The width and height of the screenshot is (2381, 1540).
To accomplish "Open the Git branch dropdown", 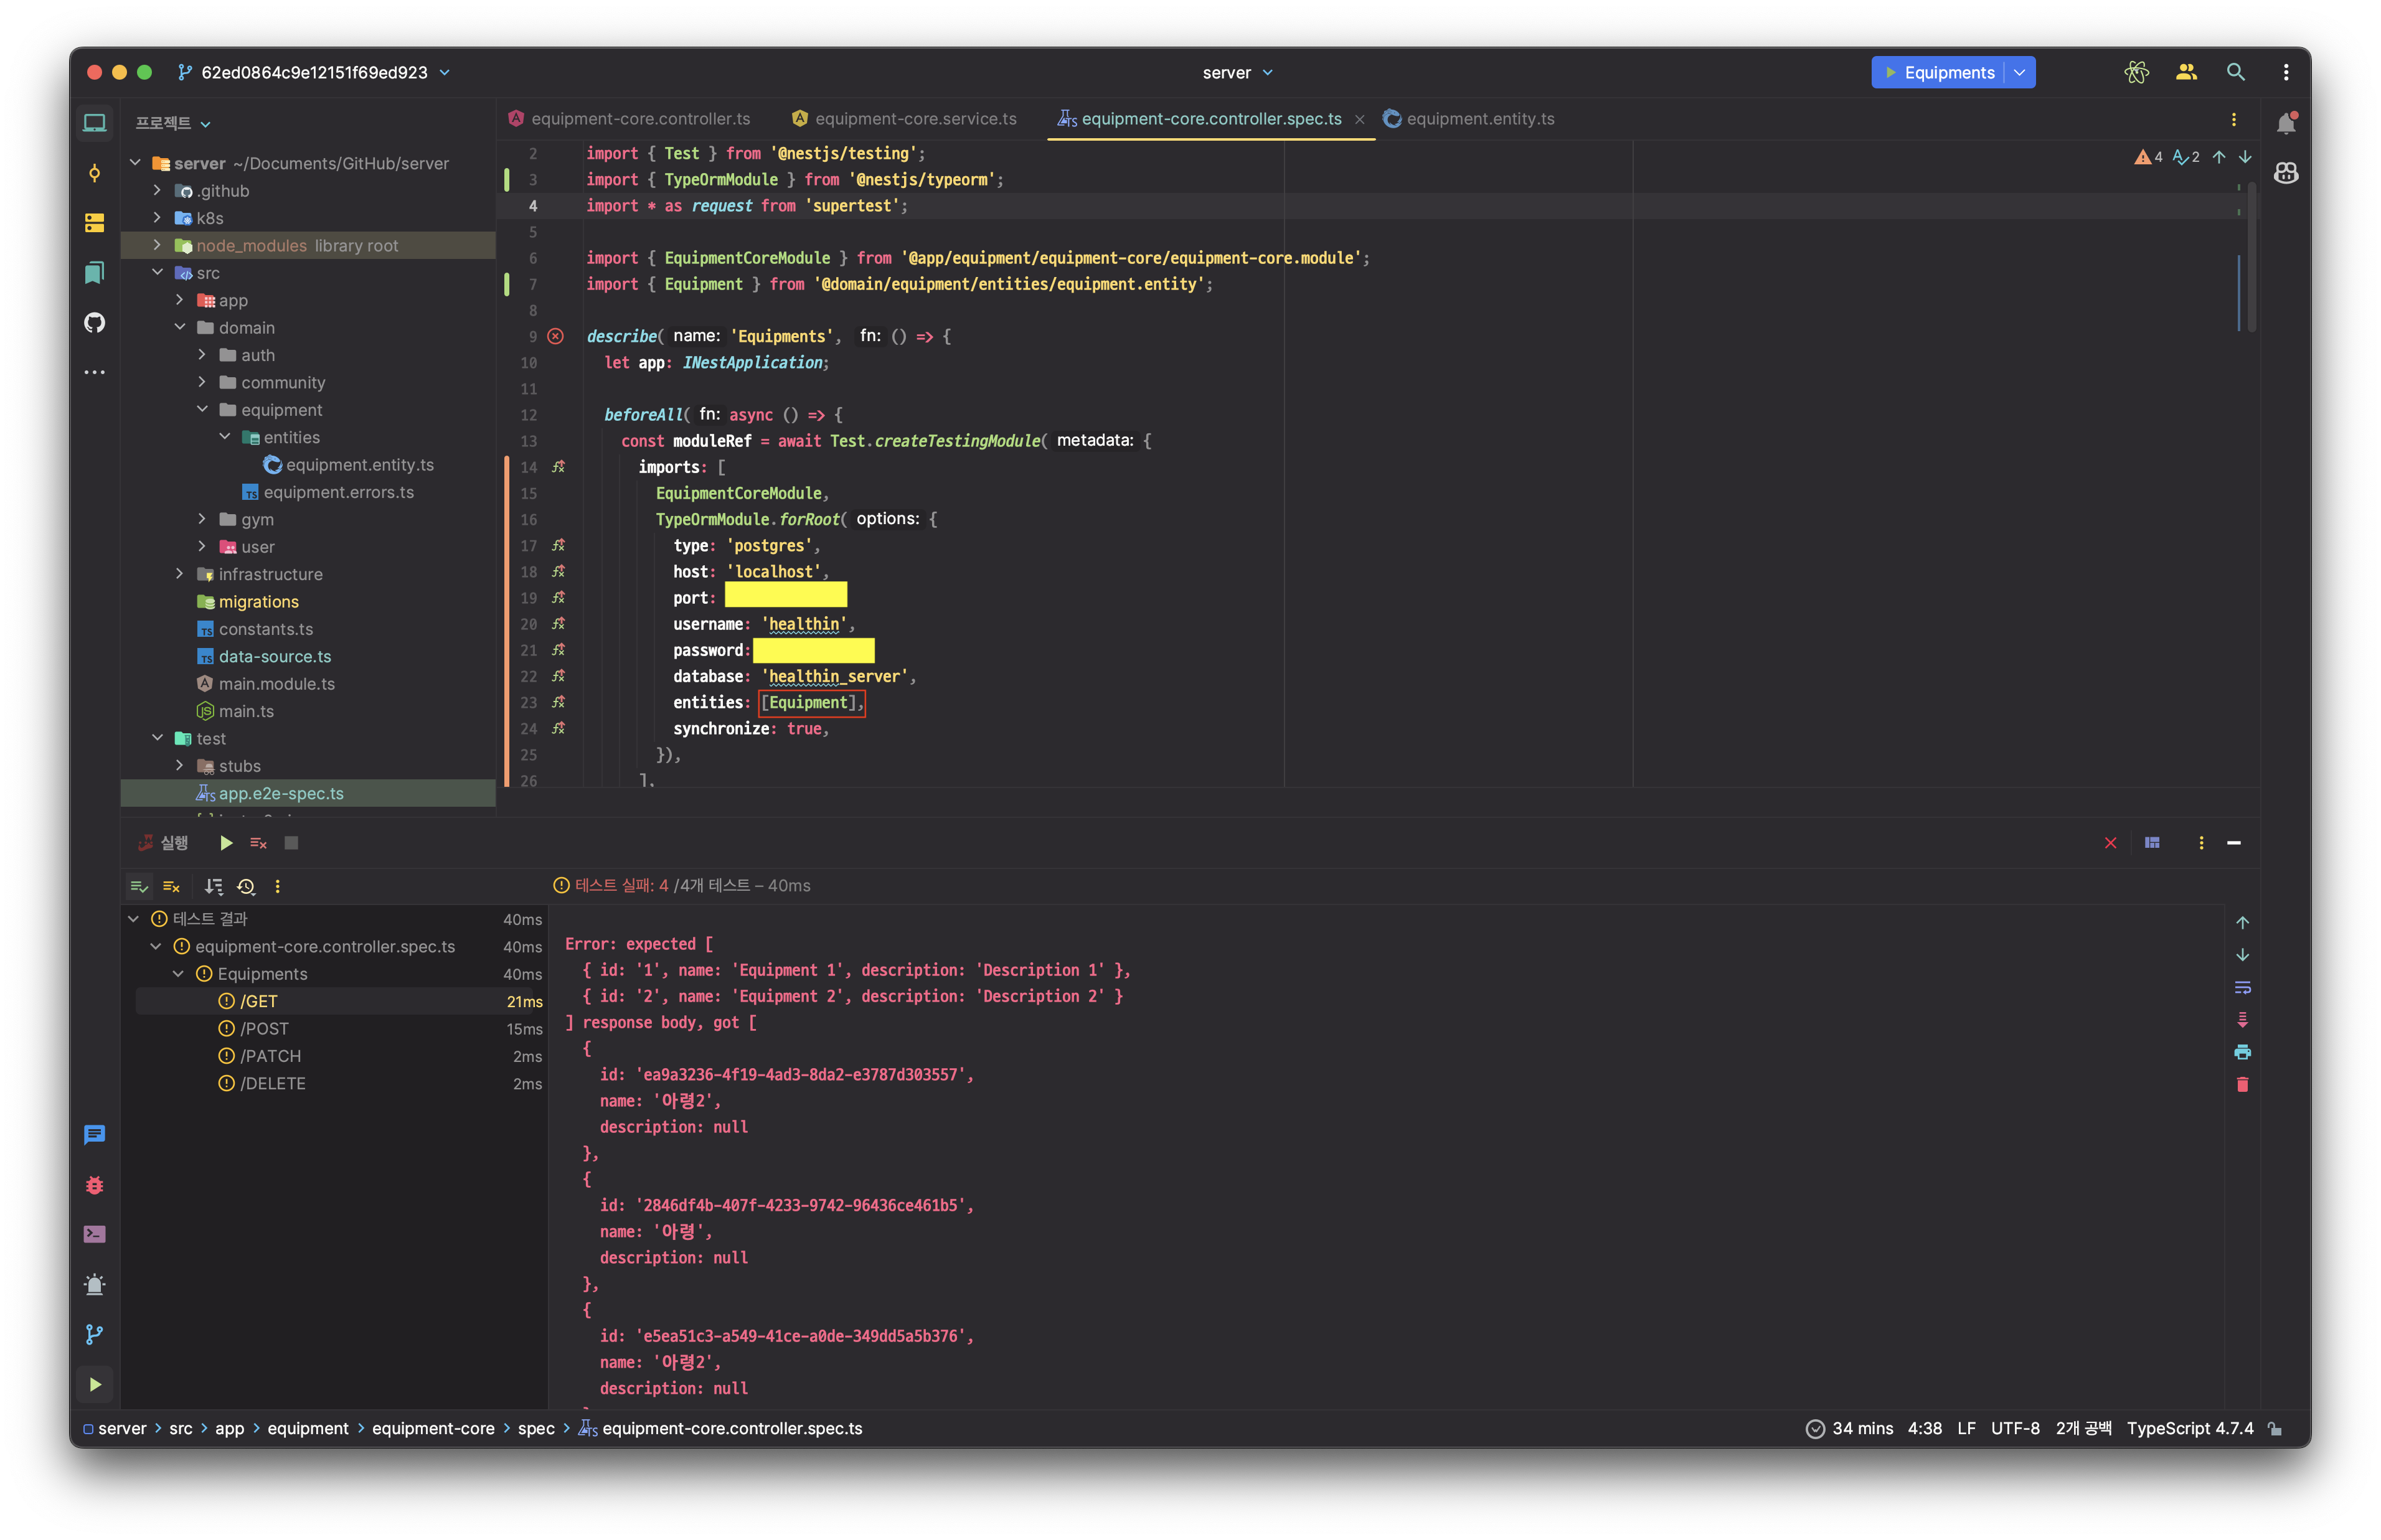I will [314, 72].
